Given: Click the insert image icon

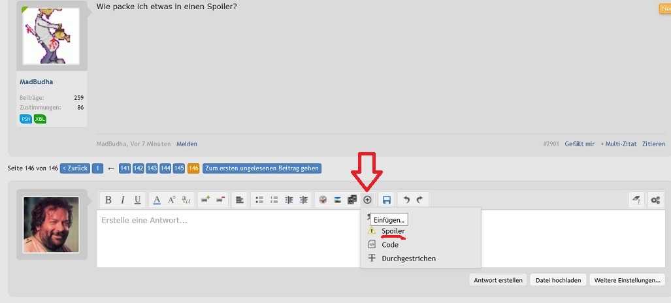Looking at the screenshot, I should pyautogui.click(x=338, y=200).
